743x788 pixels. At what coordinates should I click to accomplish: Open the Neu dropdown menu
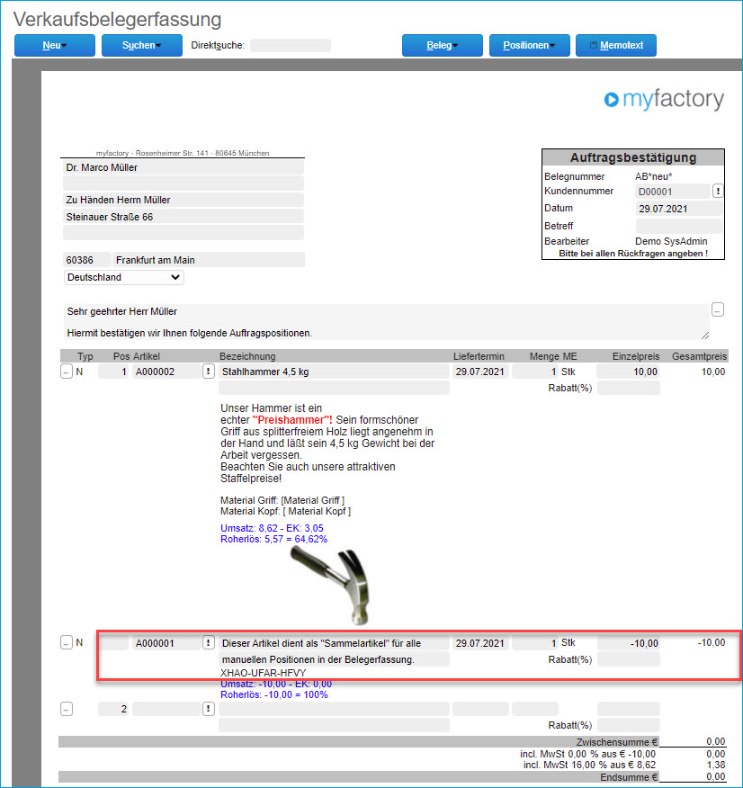(54, 45)
